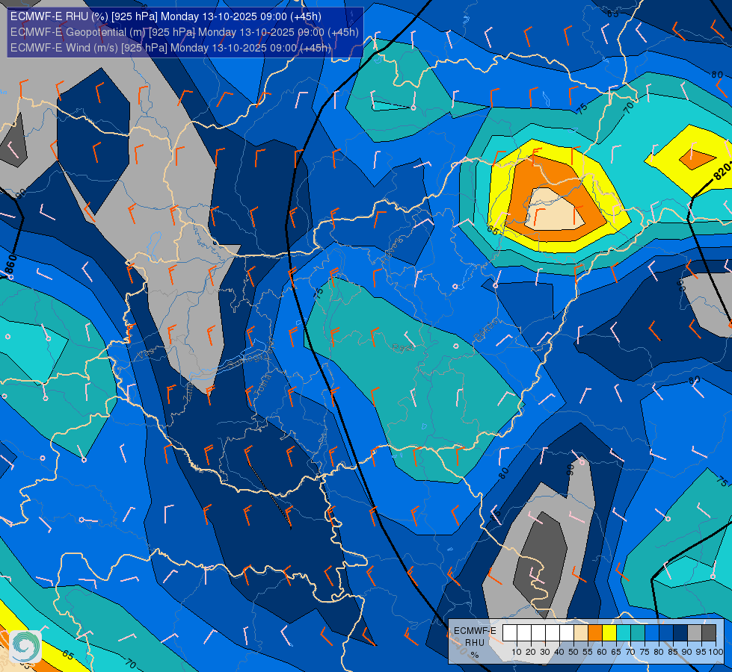The image size is (732, 672).
Task: Click the dark grey saturated core in the southeast
Action: [541, 562]
